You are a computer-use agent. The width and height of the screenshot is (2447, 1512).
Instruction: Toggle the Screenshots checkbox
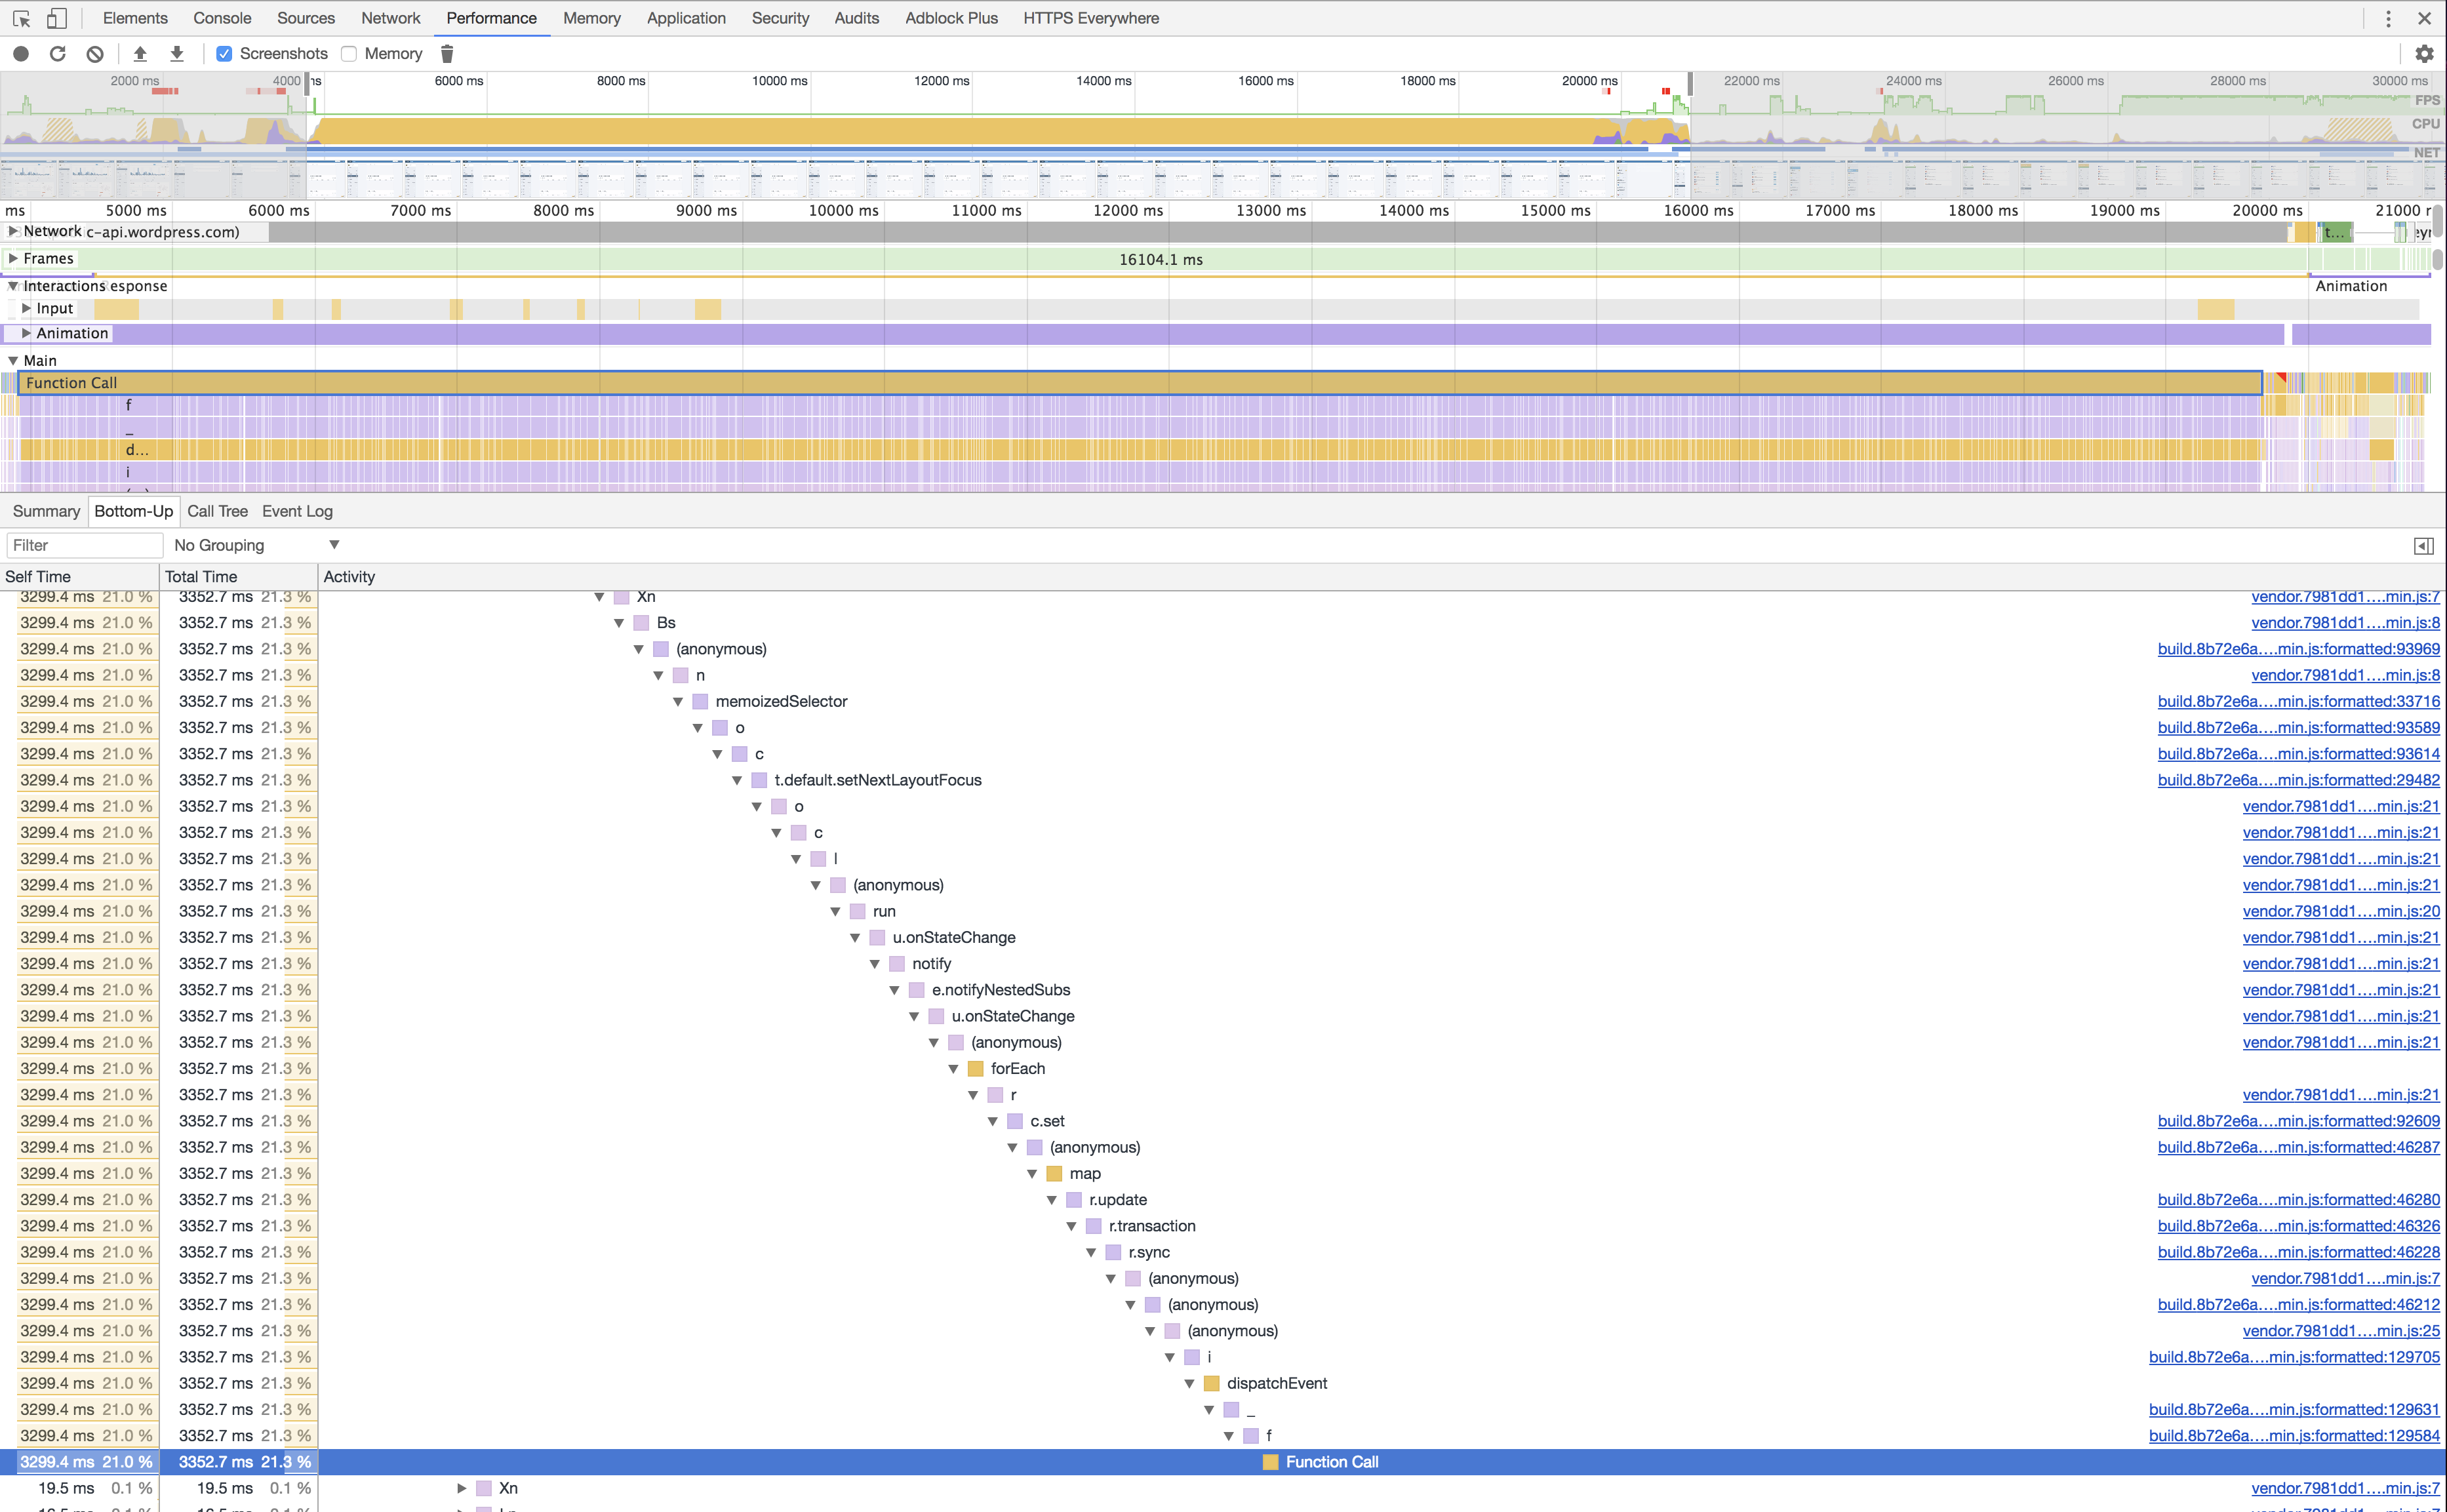coord(224,54)
